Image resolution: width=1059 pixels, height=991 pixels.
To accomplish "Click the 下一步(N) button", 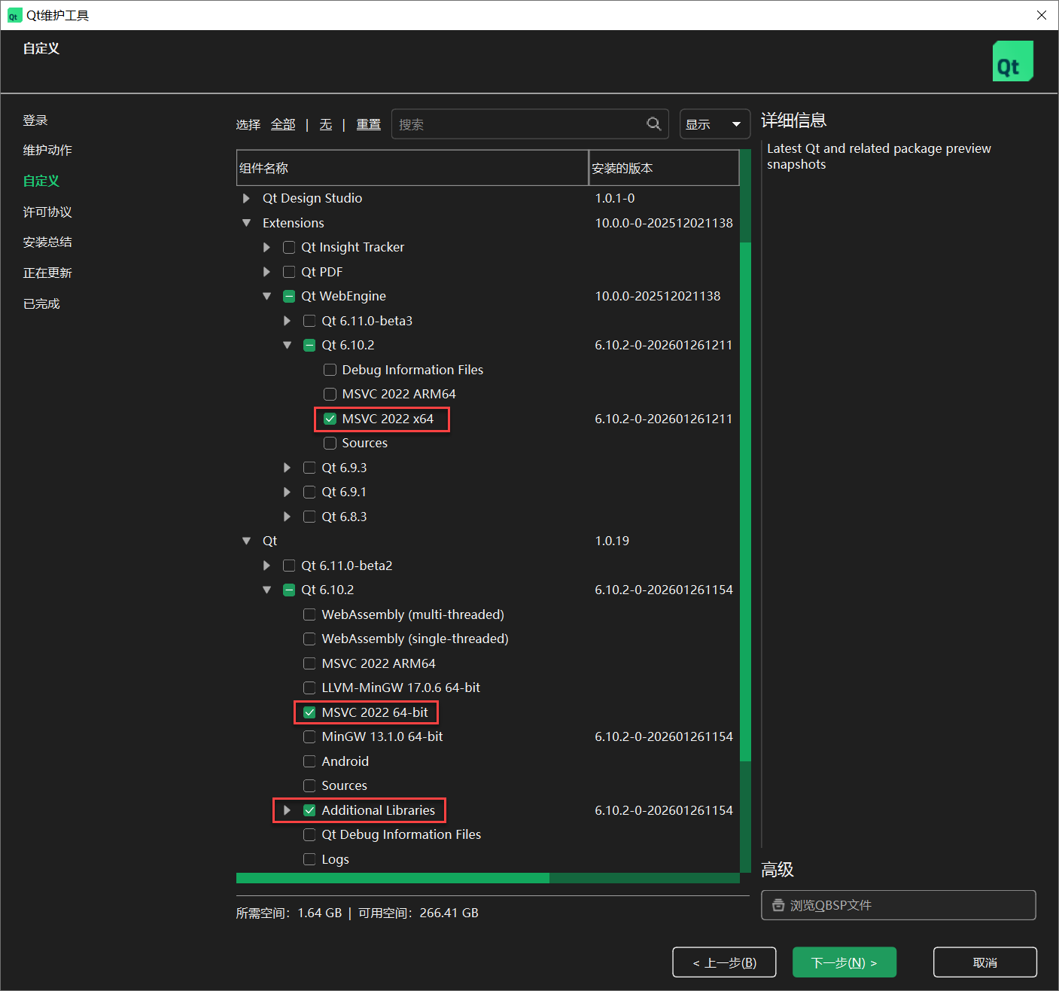I will tap(844, 962).
